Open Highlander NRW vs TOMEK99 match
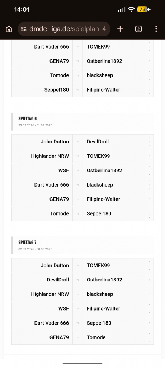The image size is (165, 368). pos(82,156)
